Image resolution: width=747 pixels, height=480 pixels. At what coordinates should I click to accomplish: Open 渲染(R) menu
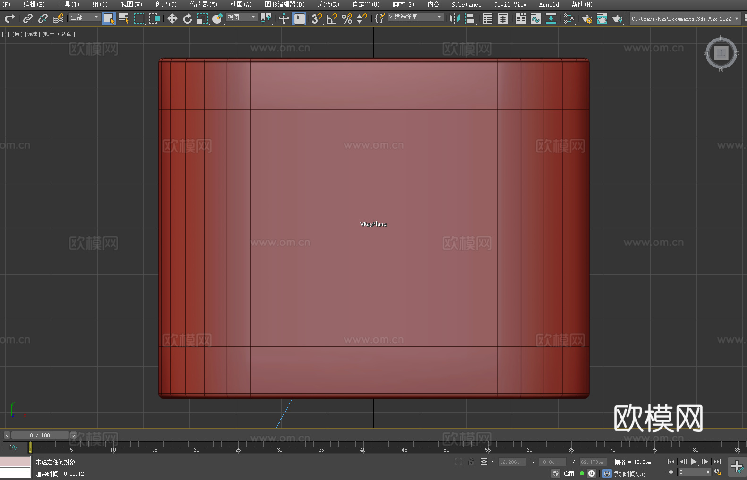(x=328, y=4)
